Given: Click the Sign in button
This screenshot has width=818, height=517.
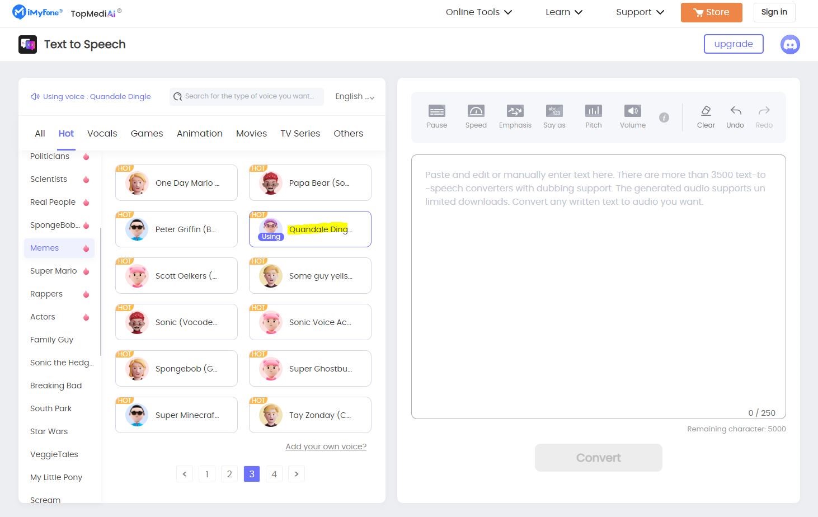Looking at the screenshot, I should click(x=774, y=12).
